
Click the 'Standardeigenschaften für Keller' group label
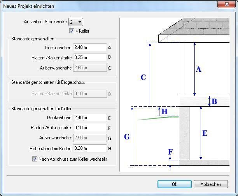click(41, 109)
